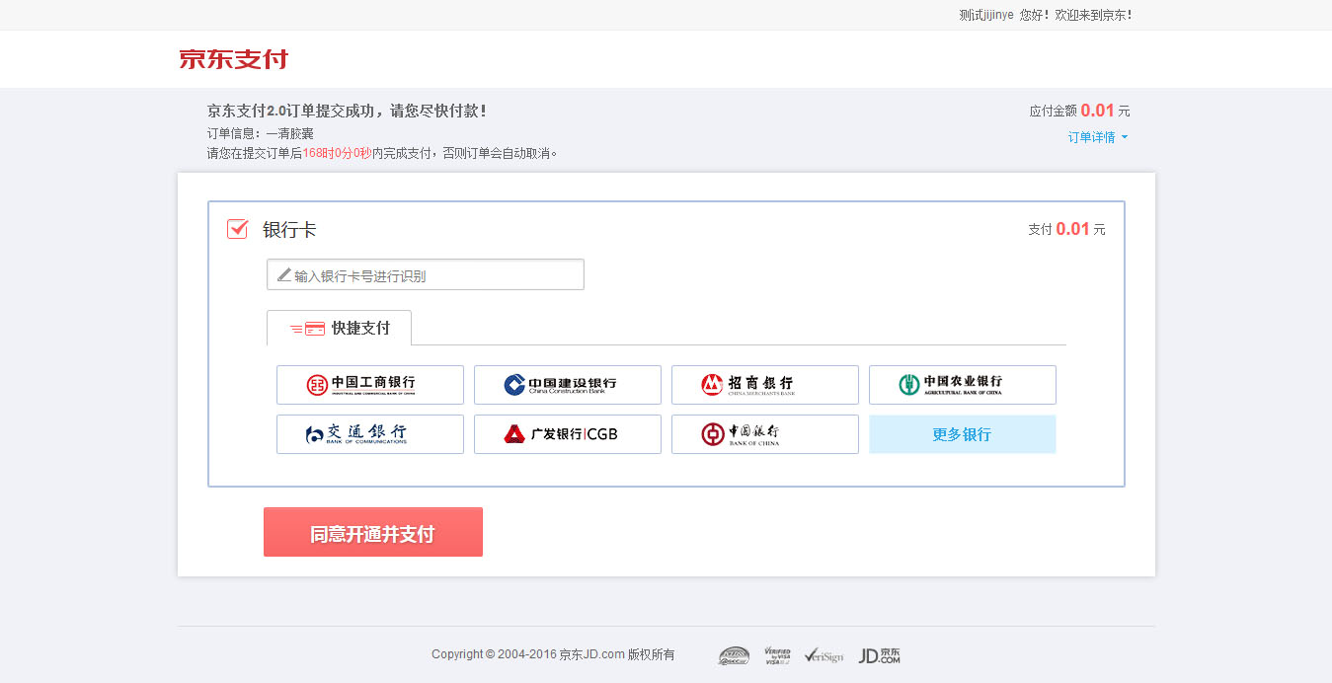Choose China Construction Bank (中国建设银行)
Screen dimensions: 1332x683
[x=568, y=385]
